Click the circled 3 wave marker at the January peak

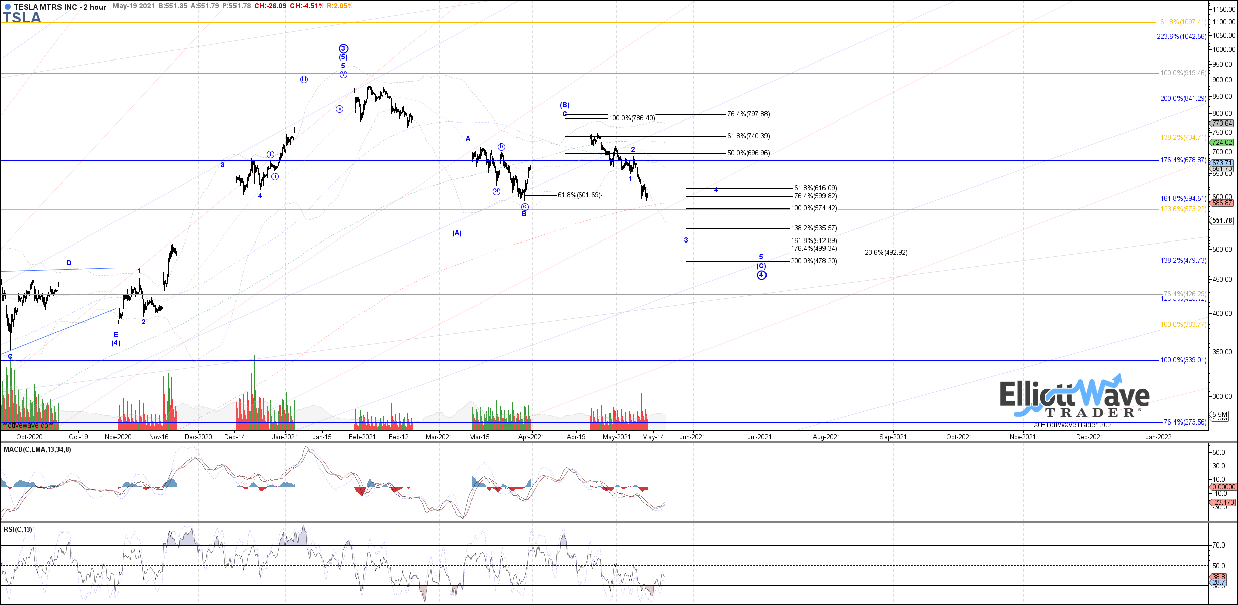343,49
